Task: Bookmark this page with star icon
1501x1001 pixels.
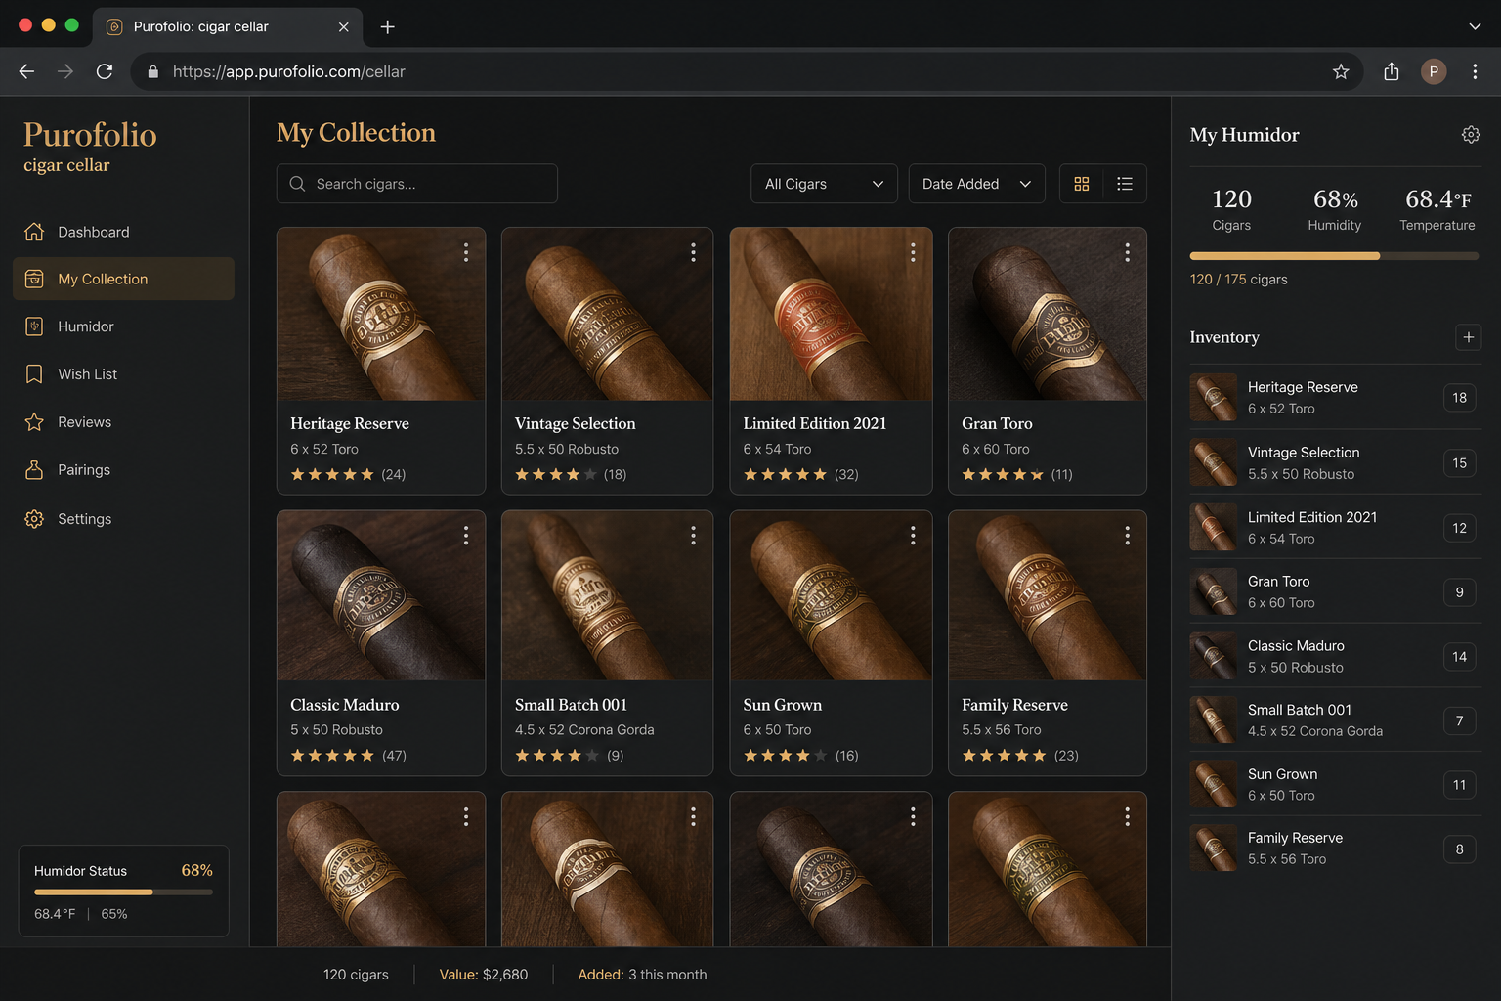Action: point(1341,71)
